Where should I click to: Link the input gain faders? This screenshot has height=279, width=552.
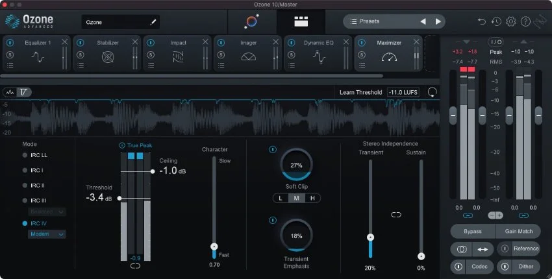point(468,215)
